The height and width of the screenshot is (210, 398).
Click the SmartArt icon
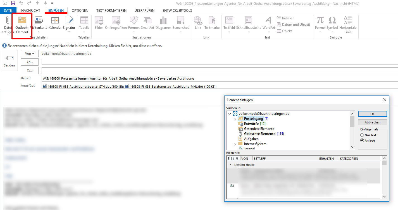coord(147,20)
